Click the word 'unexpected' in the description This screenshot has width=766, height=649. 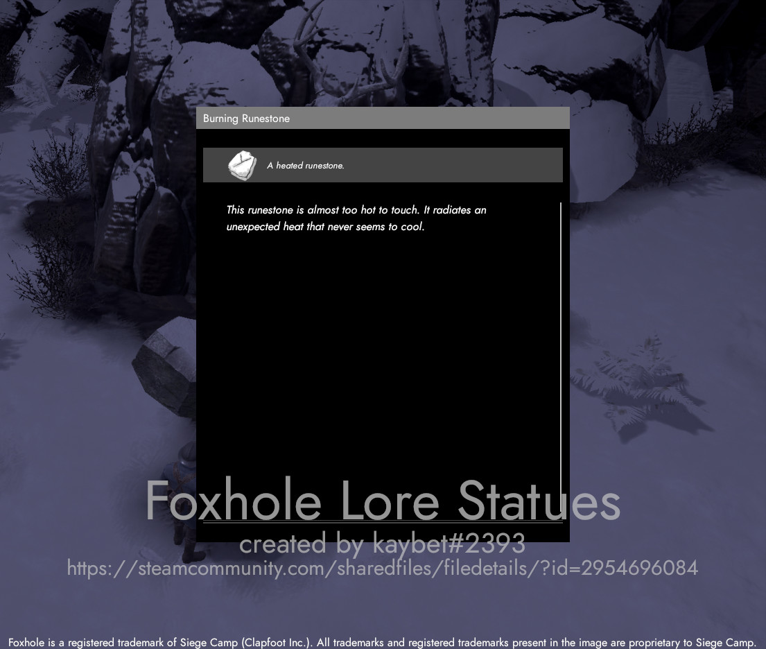pos(253,227)
